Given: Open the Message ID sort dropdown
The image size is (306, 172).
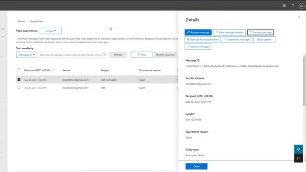Looking at the screenshot, I should click(27, 55).
